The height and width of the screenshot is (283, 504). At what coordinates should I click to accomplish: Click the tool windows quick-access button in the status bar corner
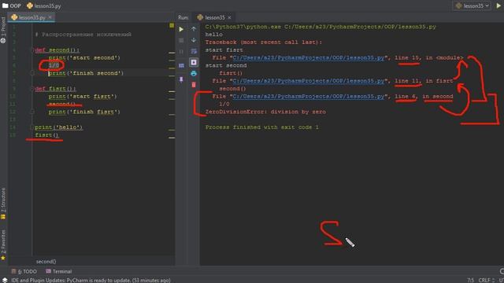pos(4,280)
